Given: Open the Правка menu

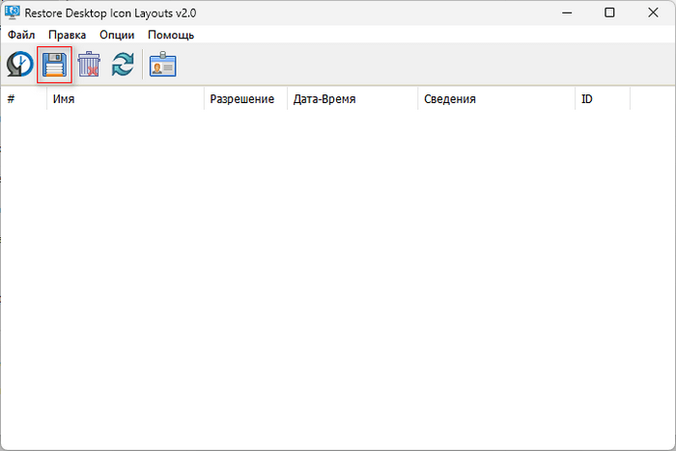Looking at the screenshot, I should (x=67, y=35).
